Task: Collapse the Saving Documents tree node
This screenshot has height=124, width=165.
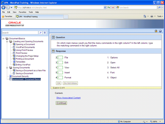Action: [x=7, y=68]
